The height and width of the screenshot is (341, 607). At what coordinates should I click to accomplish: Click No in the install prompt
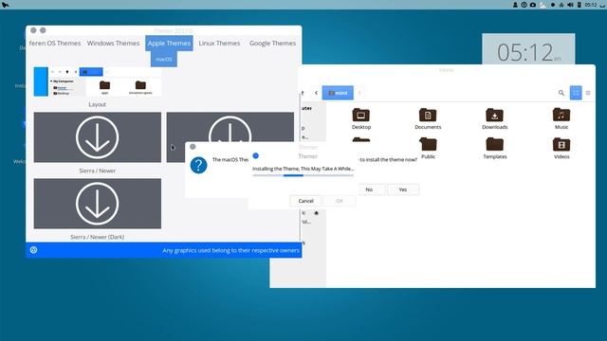(x=369, y=189)
